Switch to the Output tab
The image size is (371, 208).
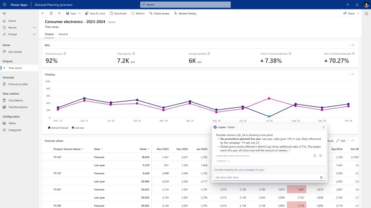click(x=49, y=34)
